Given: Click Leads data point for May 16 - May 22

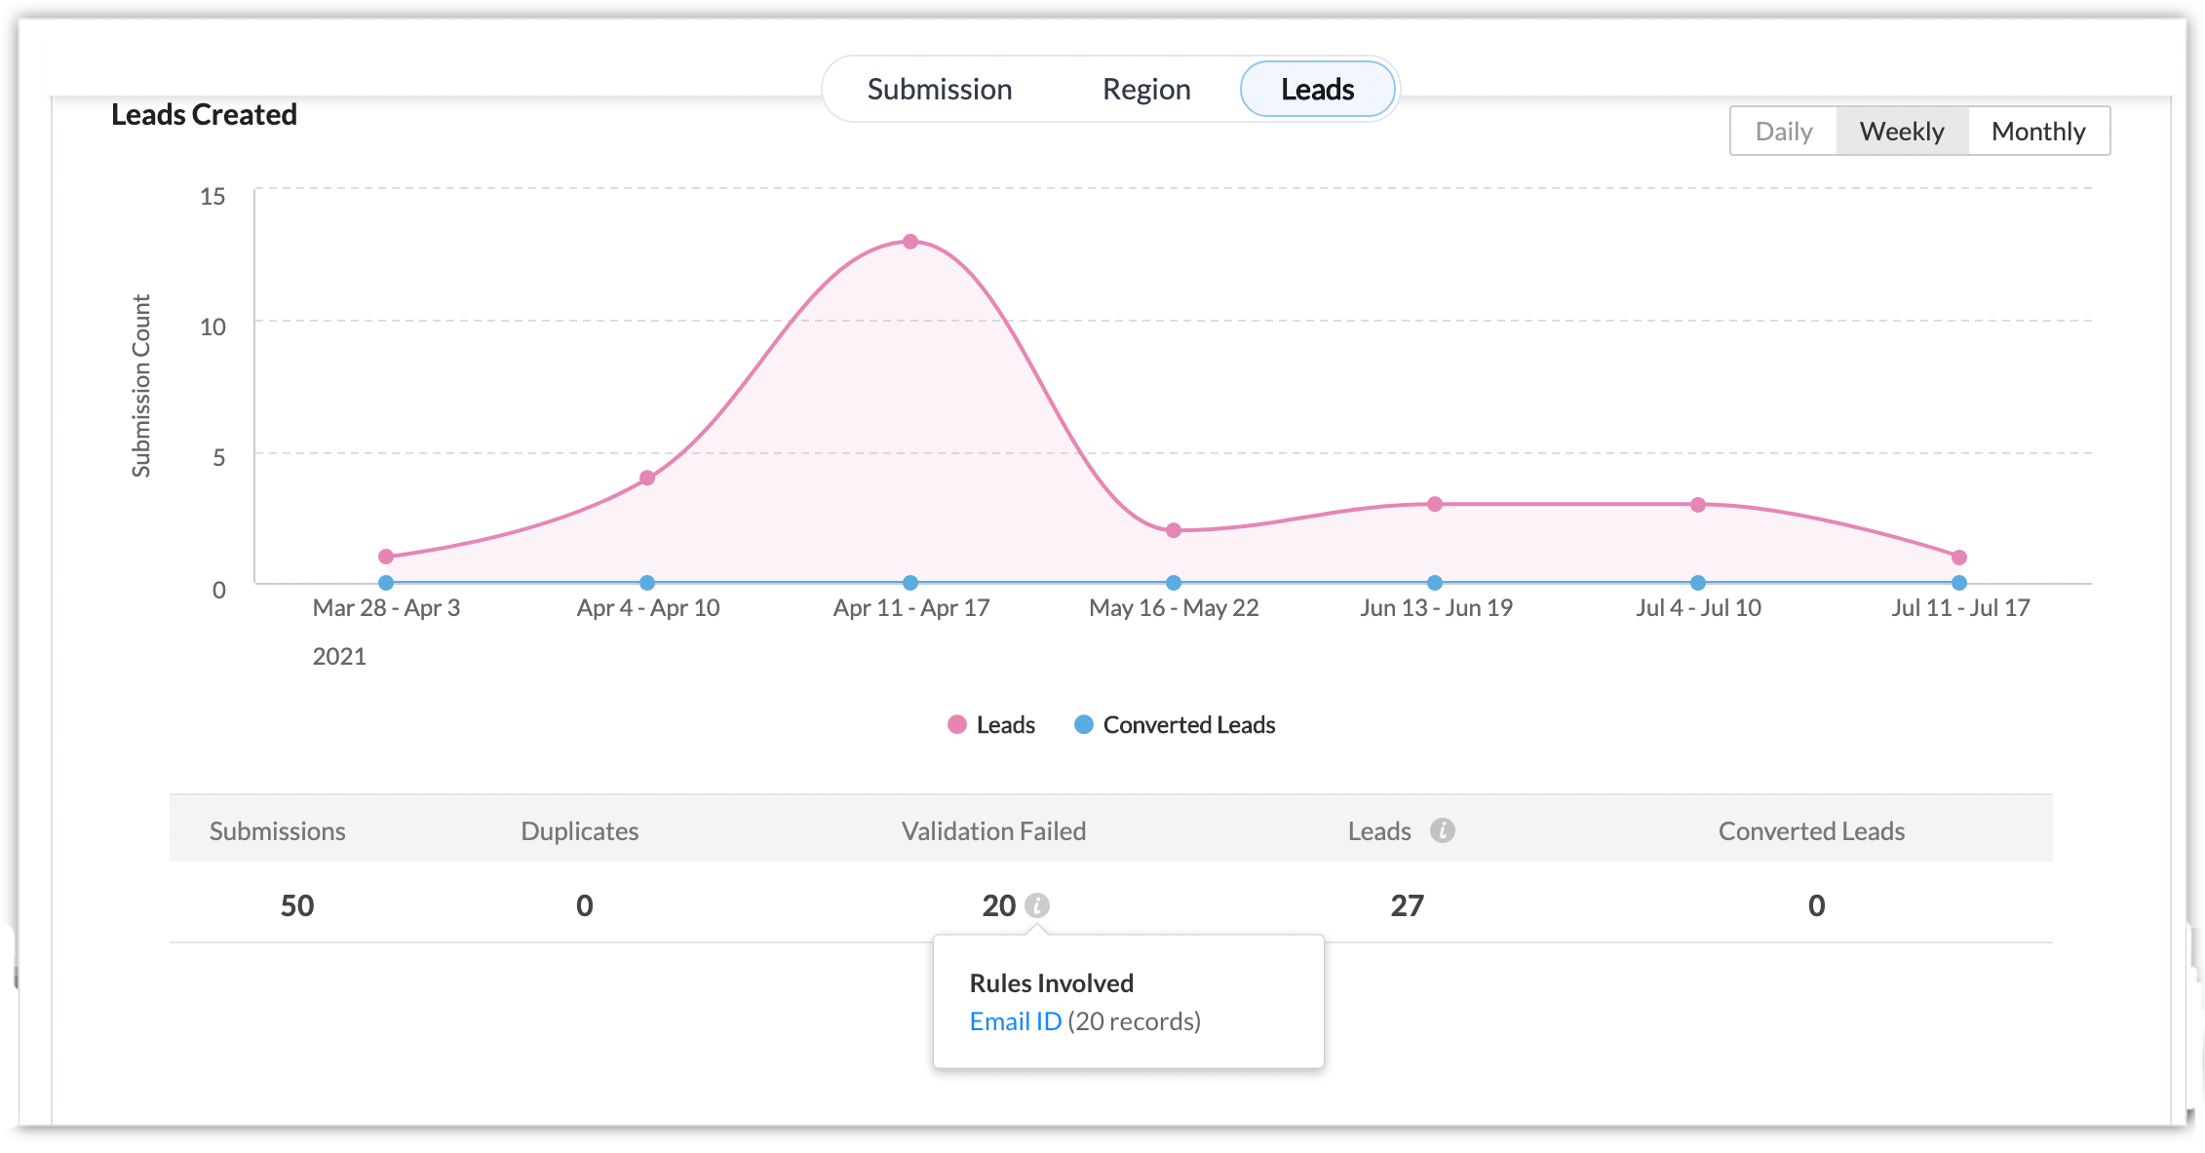Looking at the screenshot, I should click(1174, 530).
